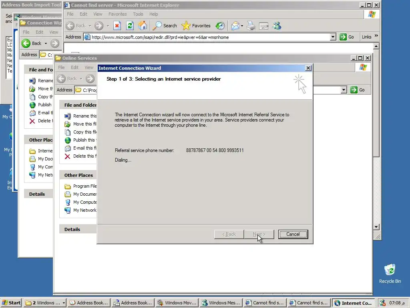Click the Print icon in Internet Explorer
410x308 pixels.
251,26
